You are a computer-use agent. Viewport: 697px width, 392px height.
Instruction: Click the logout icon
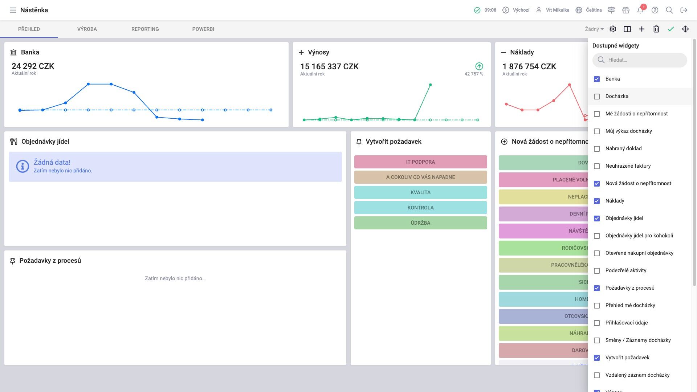click(x=684, y=10)
